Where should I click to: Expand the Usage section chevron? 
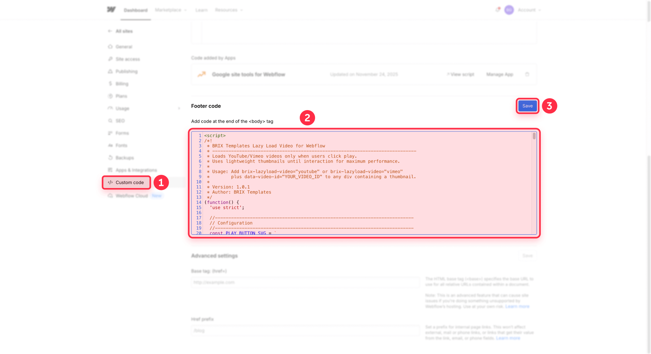pyautogui.click(x=179, y=108)
